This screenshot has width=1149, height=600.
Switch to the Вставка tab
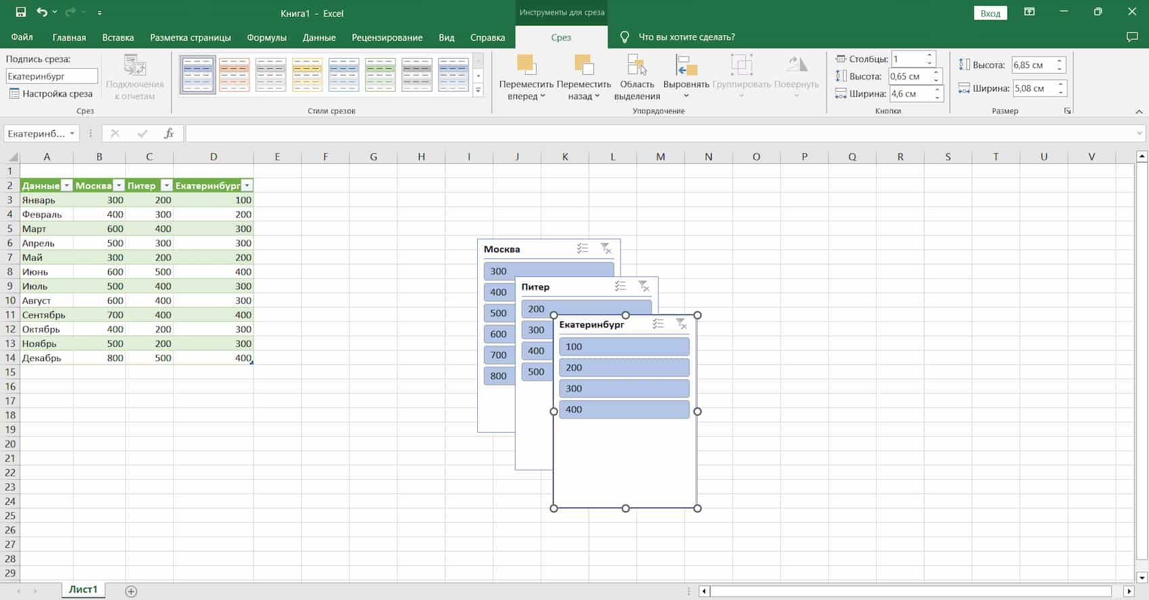[118, 37]
